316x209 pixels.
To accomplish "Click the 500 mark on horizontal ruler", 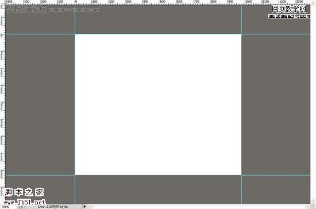I will (x=163, y=2).
